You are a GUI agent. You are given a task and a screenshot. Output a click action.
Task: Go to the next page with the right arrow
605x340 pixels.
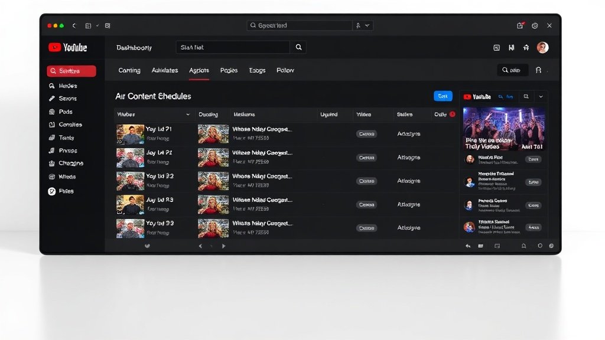(x=223, y=246)
